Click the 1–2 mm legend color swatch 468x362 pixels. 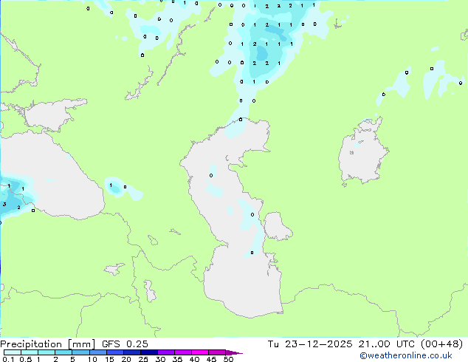(x=47, y=352)
